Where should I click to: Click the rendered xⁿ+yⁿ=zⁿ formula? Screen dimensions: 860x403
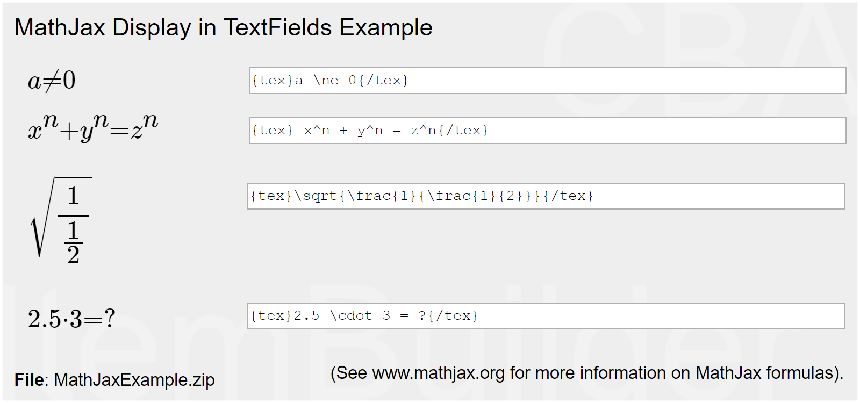[93, 127]
